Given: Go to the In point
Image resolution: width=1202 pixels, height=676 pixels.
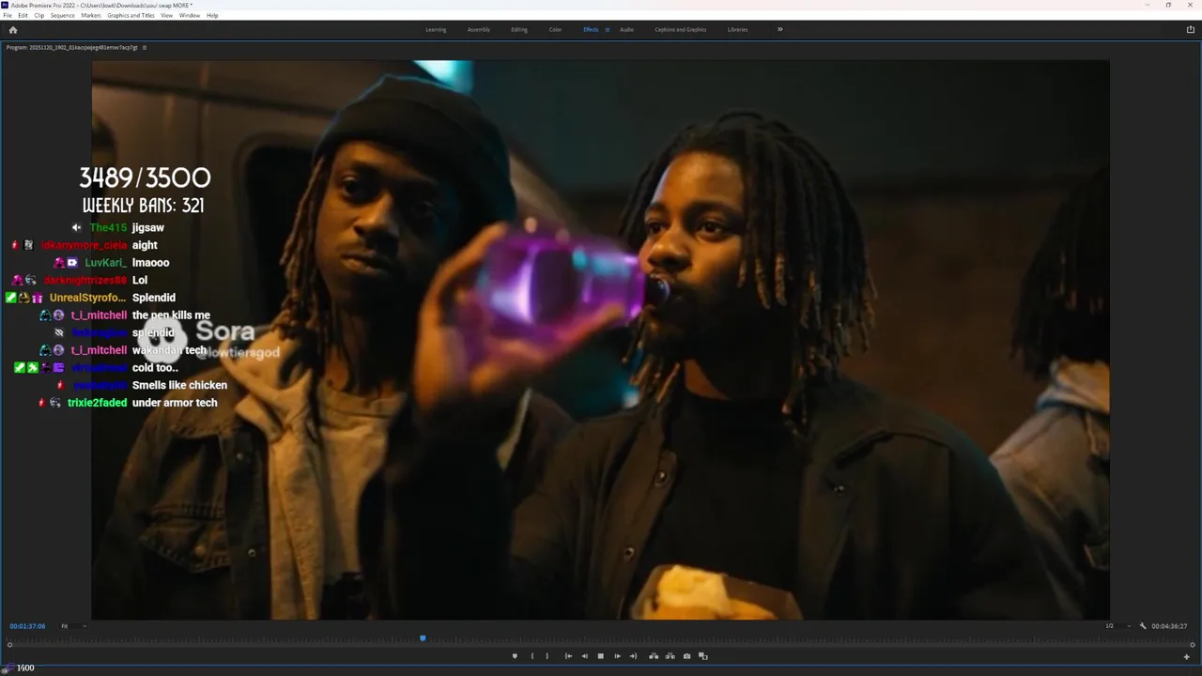Looking at the screenshot, I should pos(568,656).
